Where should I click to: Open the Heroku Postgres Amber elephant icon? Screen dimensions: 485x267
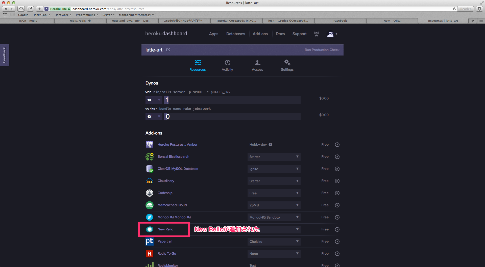(150, 145)
